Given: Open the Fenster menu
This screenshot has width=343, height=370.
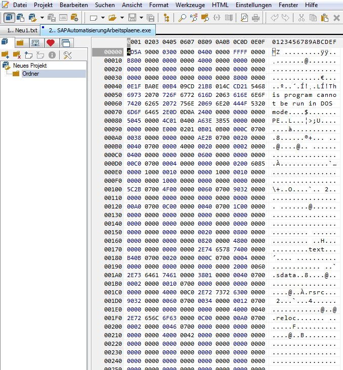Looking at the screenshot, I should (288, 5).
